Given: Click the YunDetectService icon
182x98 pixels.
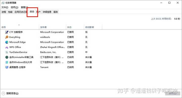Looking at the screenshot, I should [x=7, y=52].
